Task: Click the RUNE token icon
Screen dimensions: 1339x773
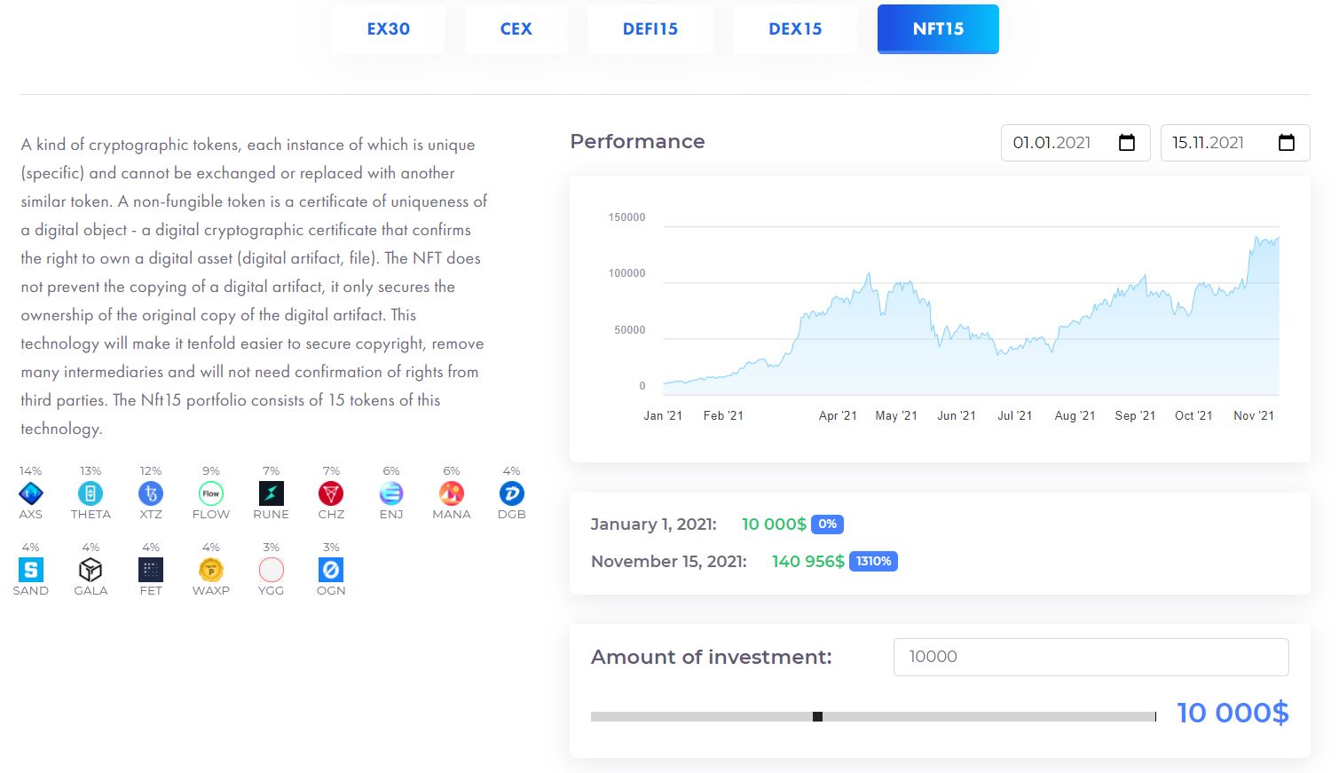Action: [x=272, y=493]
